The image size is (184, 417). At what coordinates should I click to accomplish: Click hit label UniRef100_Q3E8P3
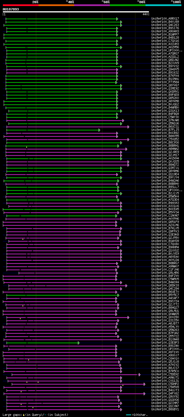click(165, 343)
